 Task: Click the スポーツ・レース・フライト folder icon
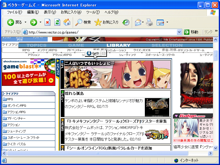pyautogui.click(x=5, y=137)
